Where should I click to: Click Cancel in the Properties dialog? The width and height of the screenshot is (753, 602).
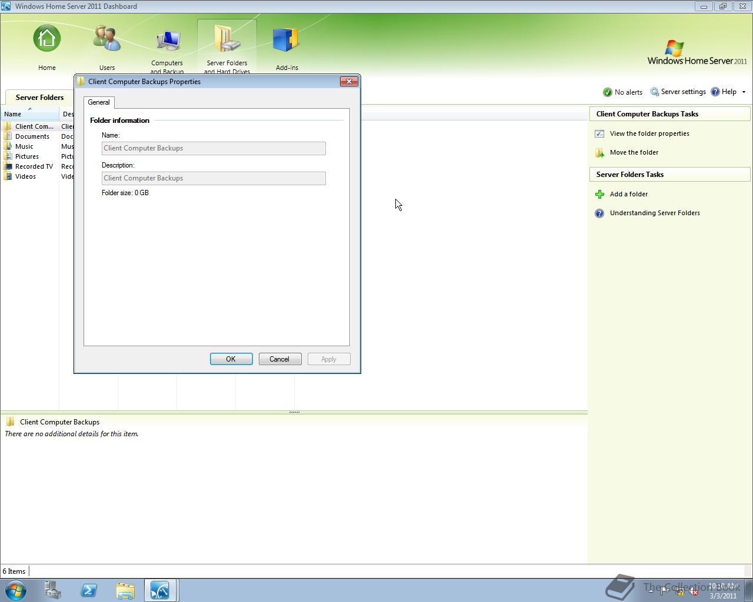click(x=279, y=359)
